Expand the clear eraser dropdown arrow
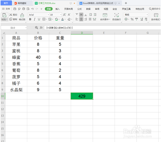 (x=72, y=19)
